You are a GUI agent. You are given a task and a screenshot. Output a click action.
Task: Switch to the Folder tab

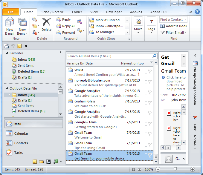(77, 12)
